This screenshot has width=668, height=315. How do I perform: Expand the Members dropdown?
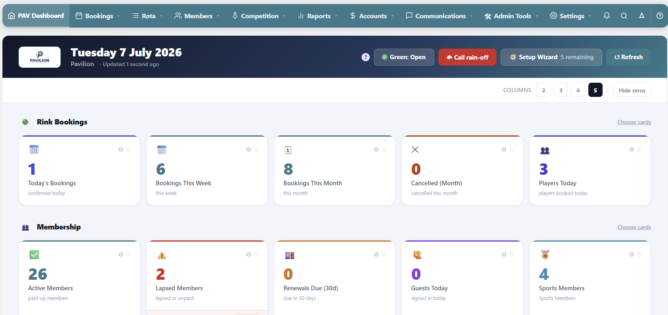click(197, 16)
